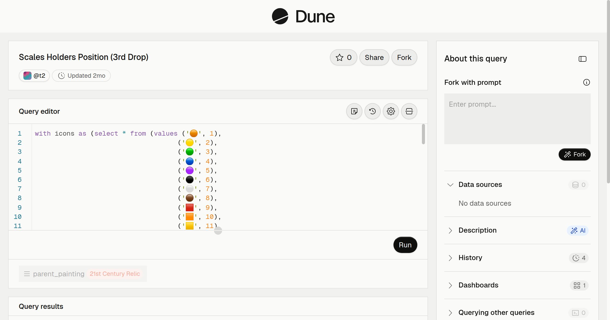Run the query
Image resolution: width=610 pixels, height=320 pixels.
[x=405, y=245]
